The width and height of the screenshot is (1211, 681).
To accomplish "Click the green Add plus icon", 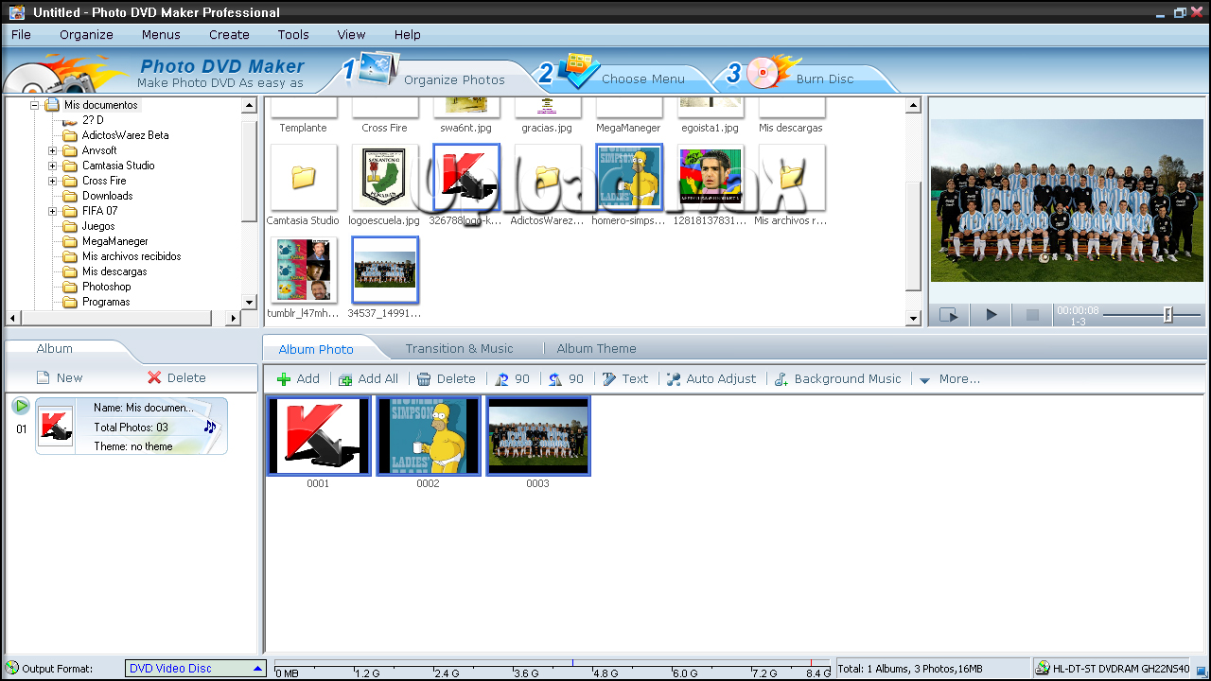I will 284,379.
